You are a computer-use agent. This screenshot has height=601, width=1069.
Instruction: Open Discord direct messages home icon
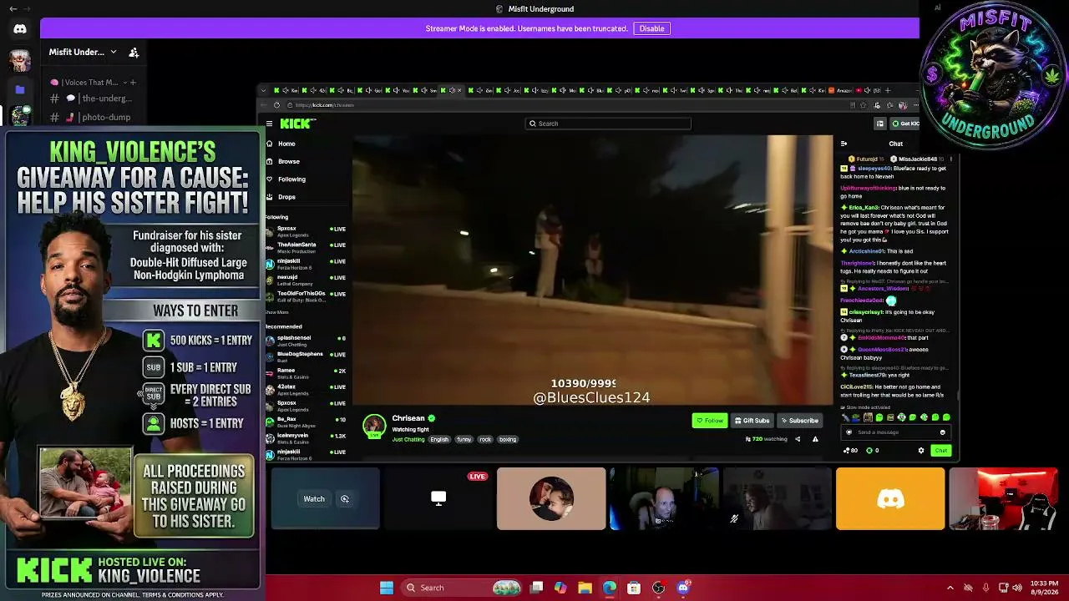tap(20, 29)
